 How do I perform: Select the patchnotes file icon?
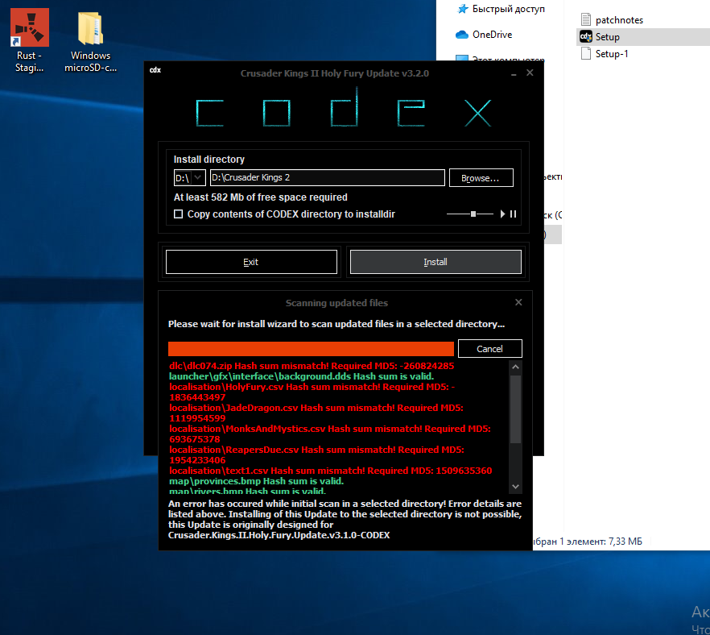586,19
